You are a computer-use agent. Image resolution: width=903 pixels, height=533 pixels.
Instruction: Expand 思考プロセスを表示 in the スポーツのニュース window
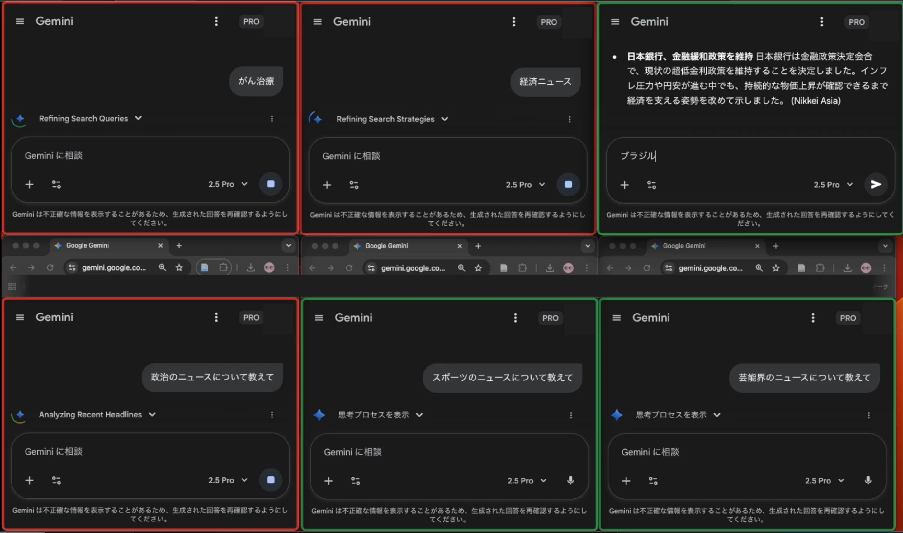pos(381,415)
